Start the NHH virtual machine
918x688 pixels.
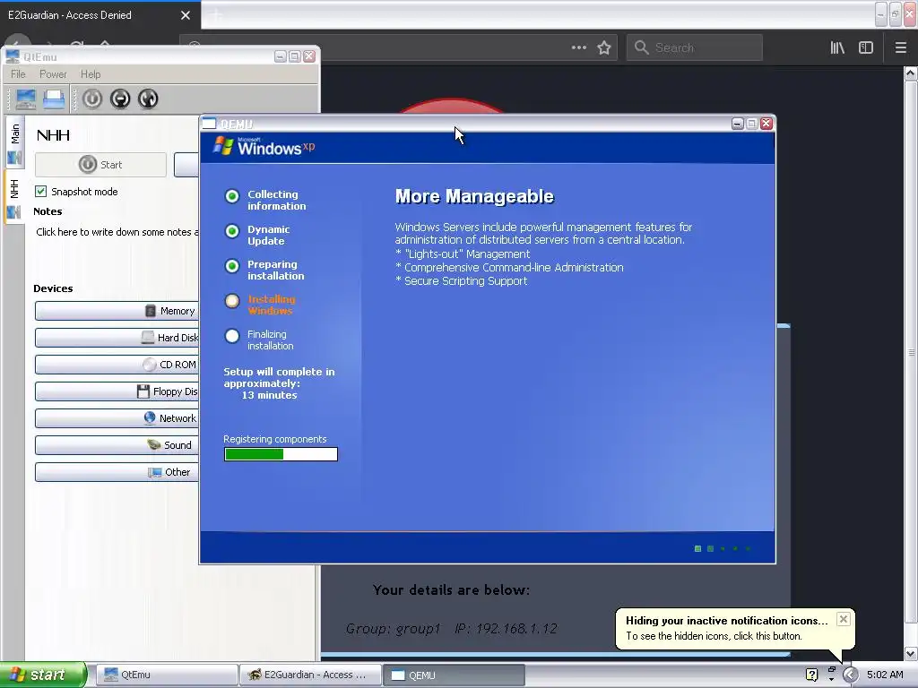click(x=100, y=165)
